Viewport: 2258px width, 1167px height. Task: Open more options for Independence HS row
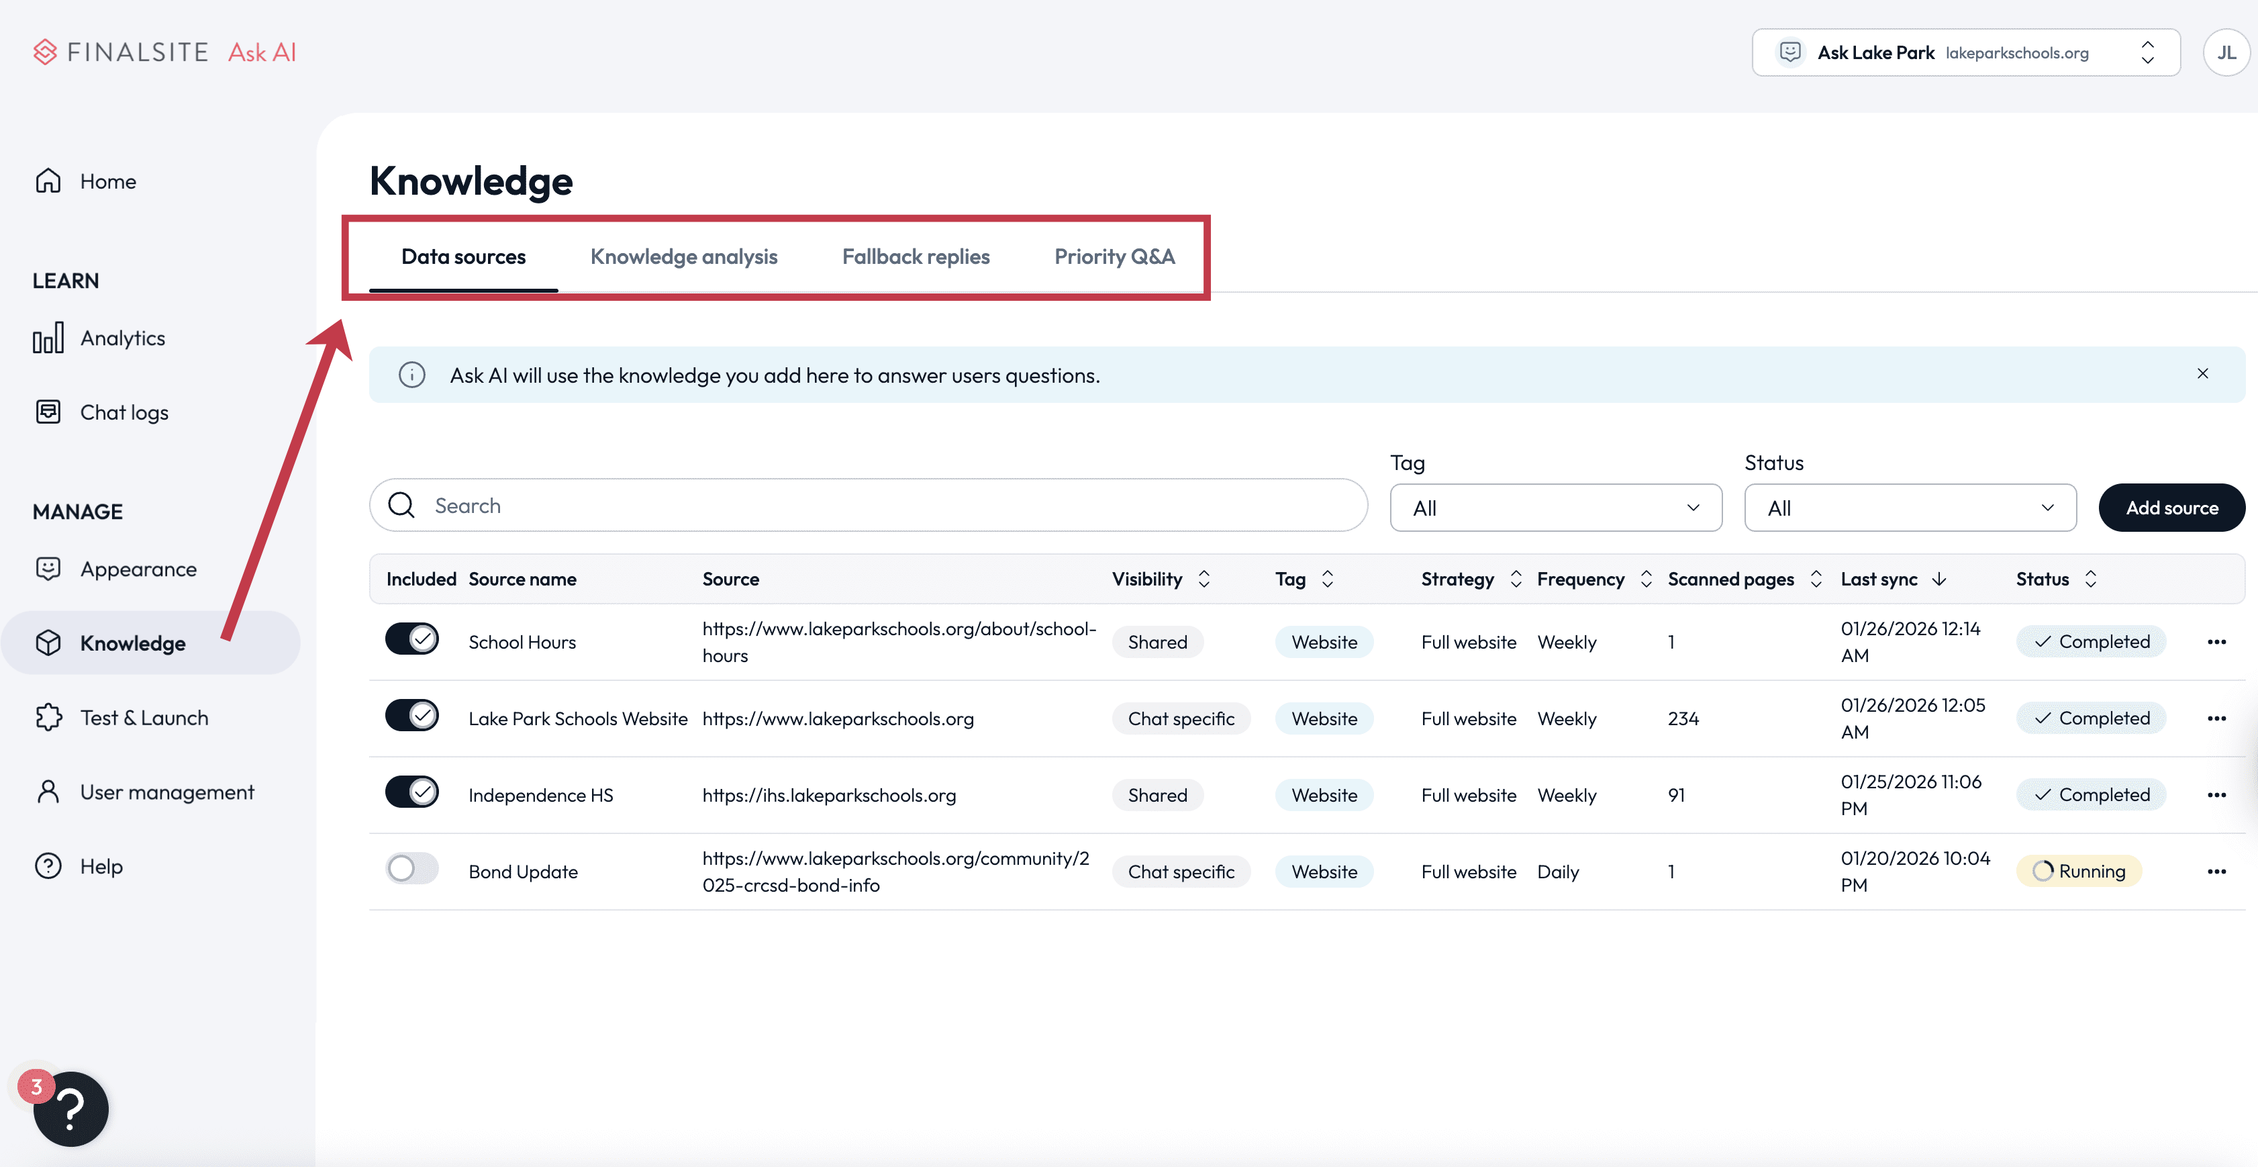[2217, 795]
